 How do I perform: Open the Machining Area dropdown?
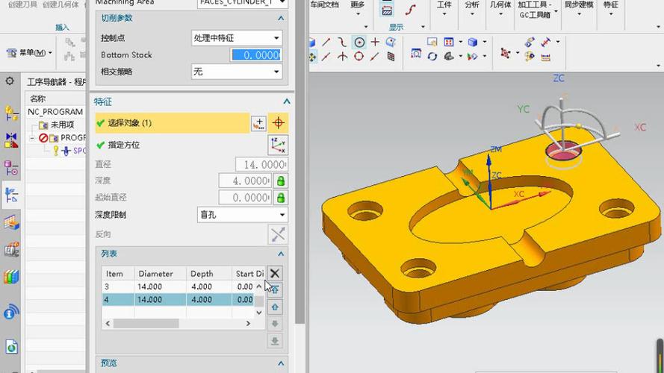point(242,3)
